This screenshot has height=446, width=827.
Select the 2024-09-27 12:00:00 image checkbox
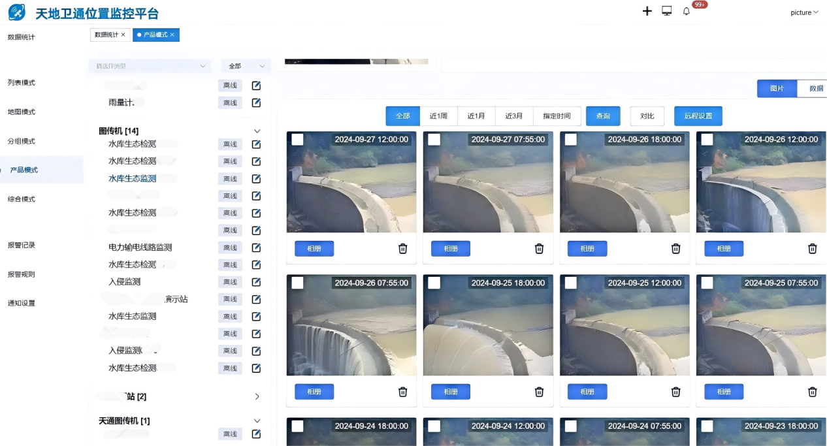click(297, 139)
